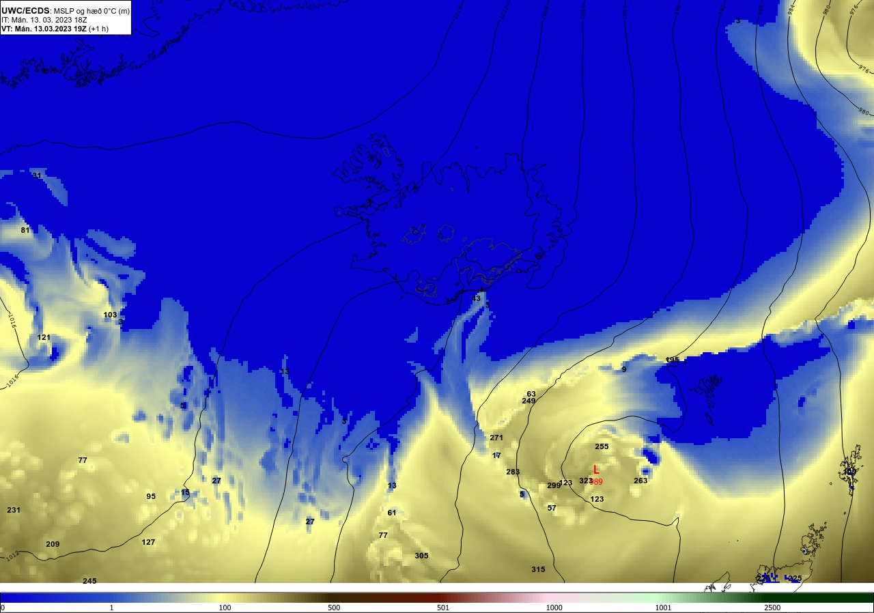Viewport: 874px width, 613px height.
Task: Click the map value 305
Action: (421, 556)
